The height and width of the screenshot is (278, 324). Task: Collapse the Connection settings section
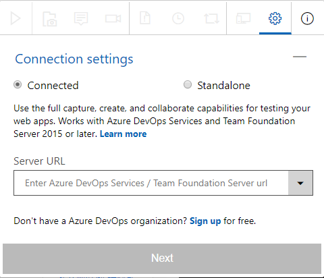[300, 57]
